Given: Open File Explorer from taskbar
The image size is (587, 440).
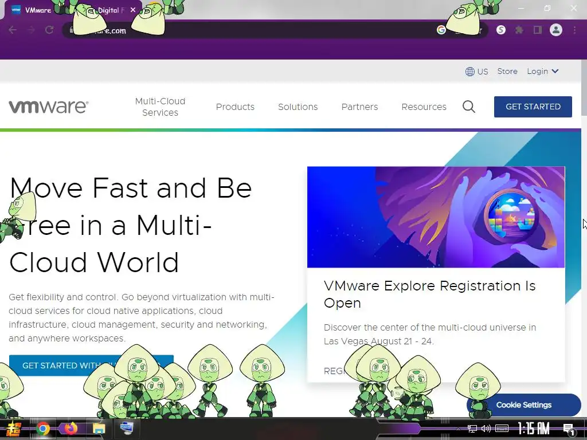Looking at the screenshot, I should 99,429.
